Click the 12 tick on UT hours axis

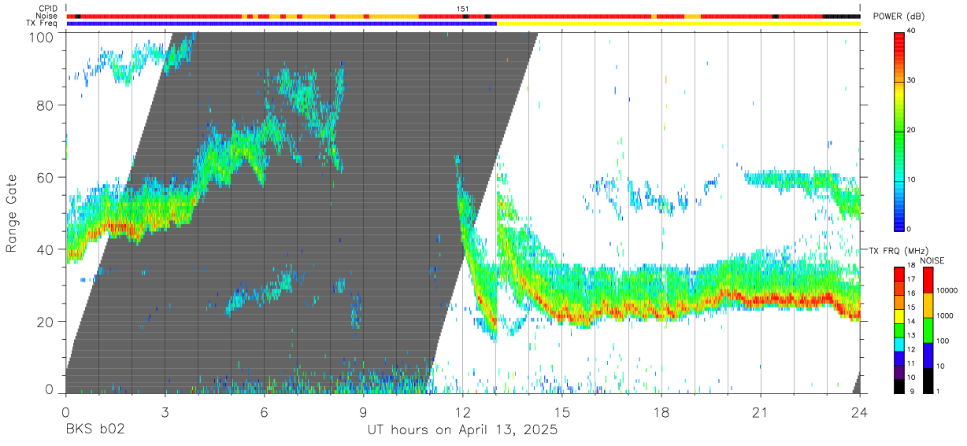(463, 413)
